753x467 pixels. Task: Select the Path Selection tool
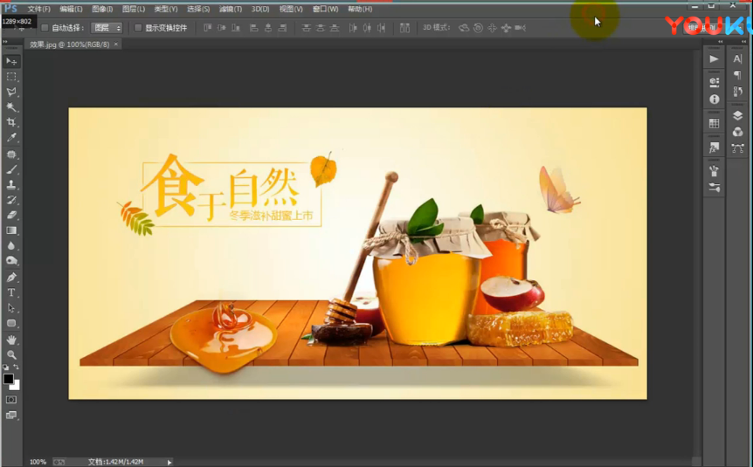pos(11,308)
